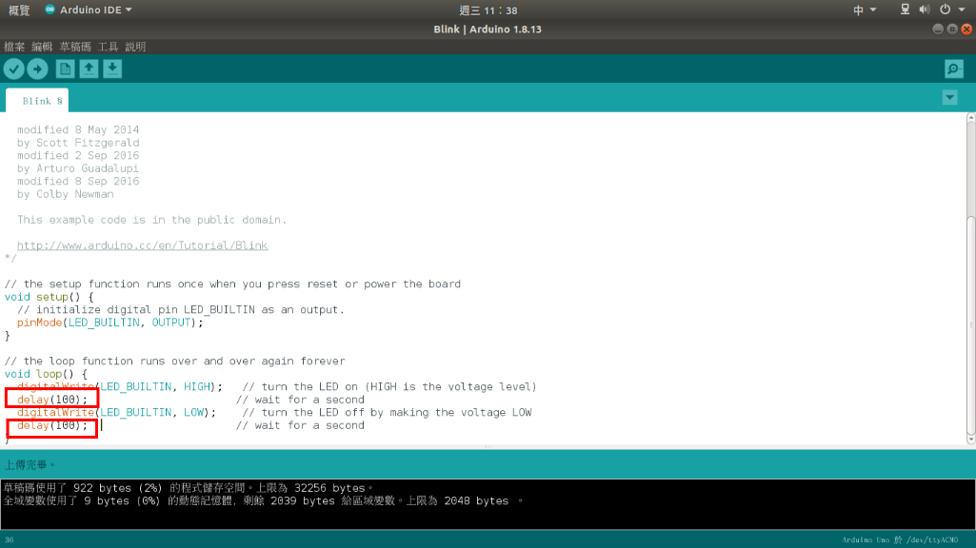The image size is (976, 548).
Task: Save the sketch using the down-arrow icon
Action: [x=112, y=69]
